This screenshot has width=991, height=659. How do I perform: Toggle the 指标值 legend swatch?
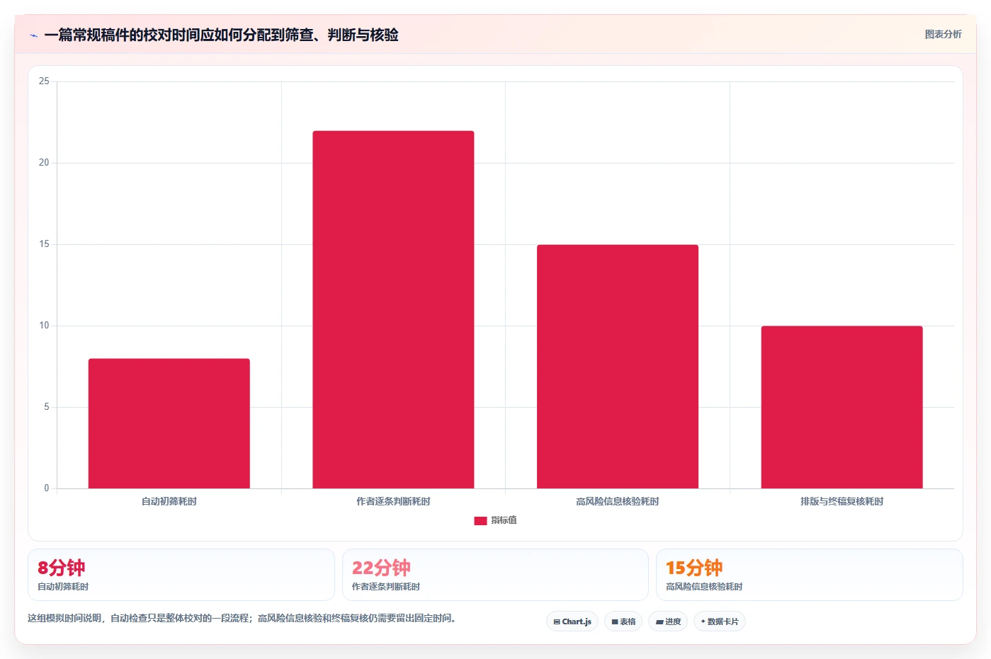(x=480, y=520)
